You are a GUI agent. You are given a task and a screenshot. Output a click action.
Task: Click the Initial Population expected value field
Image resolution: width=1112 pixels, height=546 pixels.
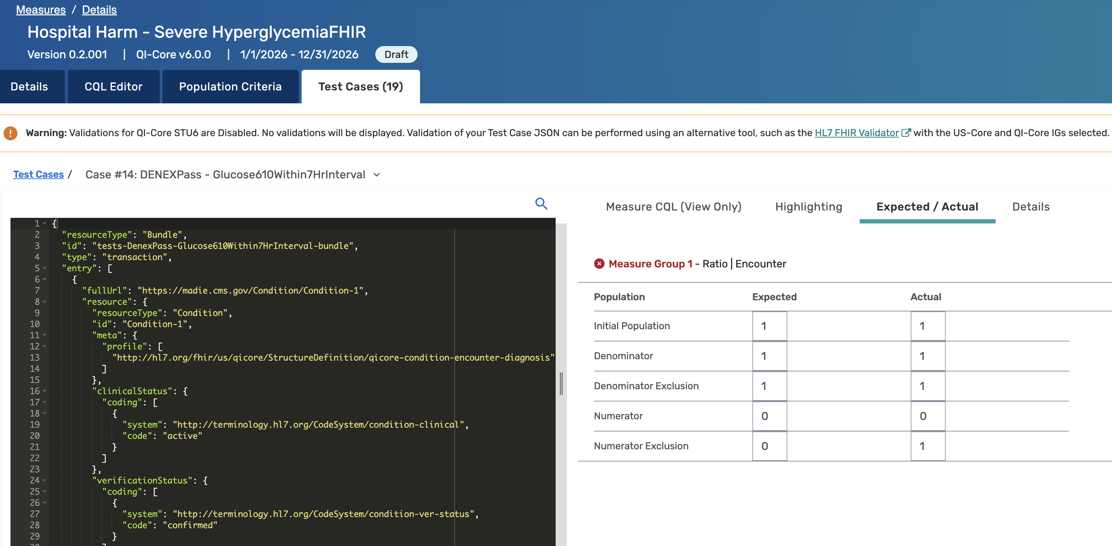(x=769, y=326)
